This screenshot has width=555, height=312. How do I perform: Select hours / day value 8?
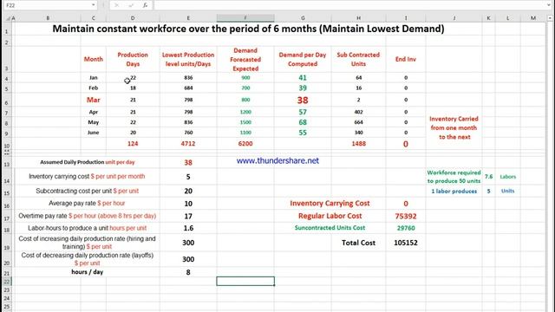point(188,272)
